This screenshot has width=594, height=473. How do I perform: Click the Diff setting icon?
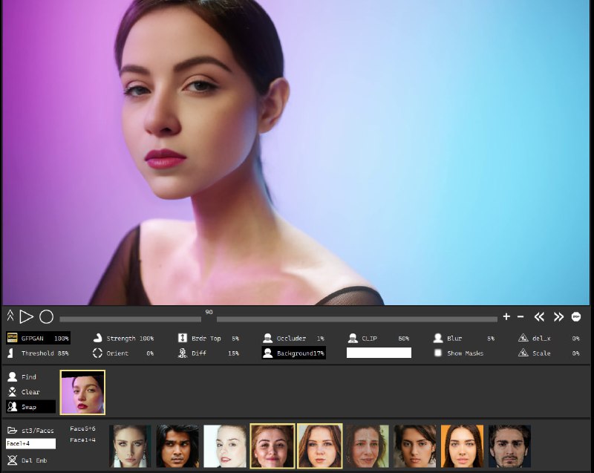[183, 353]
